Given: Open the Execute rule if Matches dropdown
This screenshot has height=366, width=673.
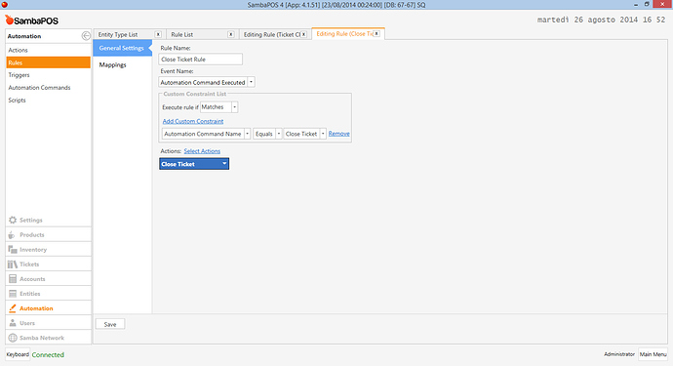Looking at the screenshot, I should 234,107.
